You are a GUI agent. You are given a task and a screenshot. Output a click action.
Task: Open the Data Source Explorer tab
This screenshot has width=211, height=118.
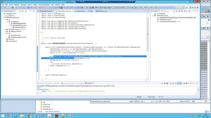click(68, 83)
